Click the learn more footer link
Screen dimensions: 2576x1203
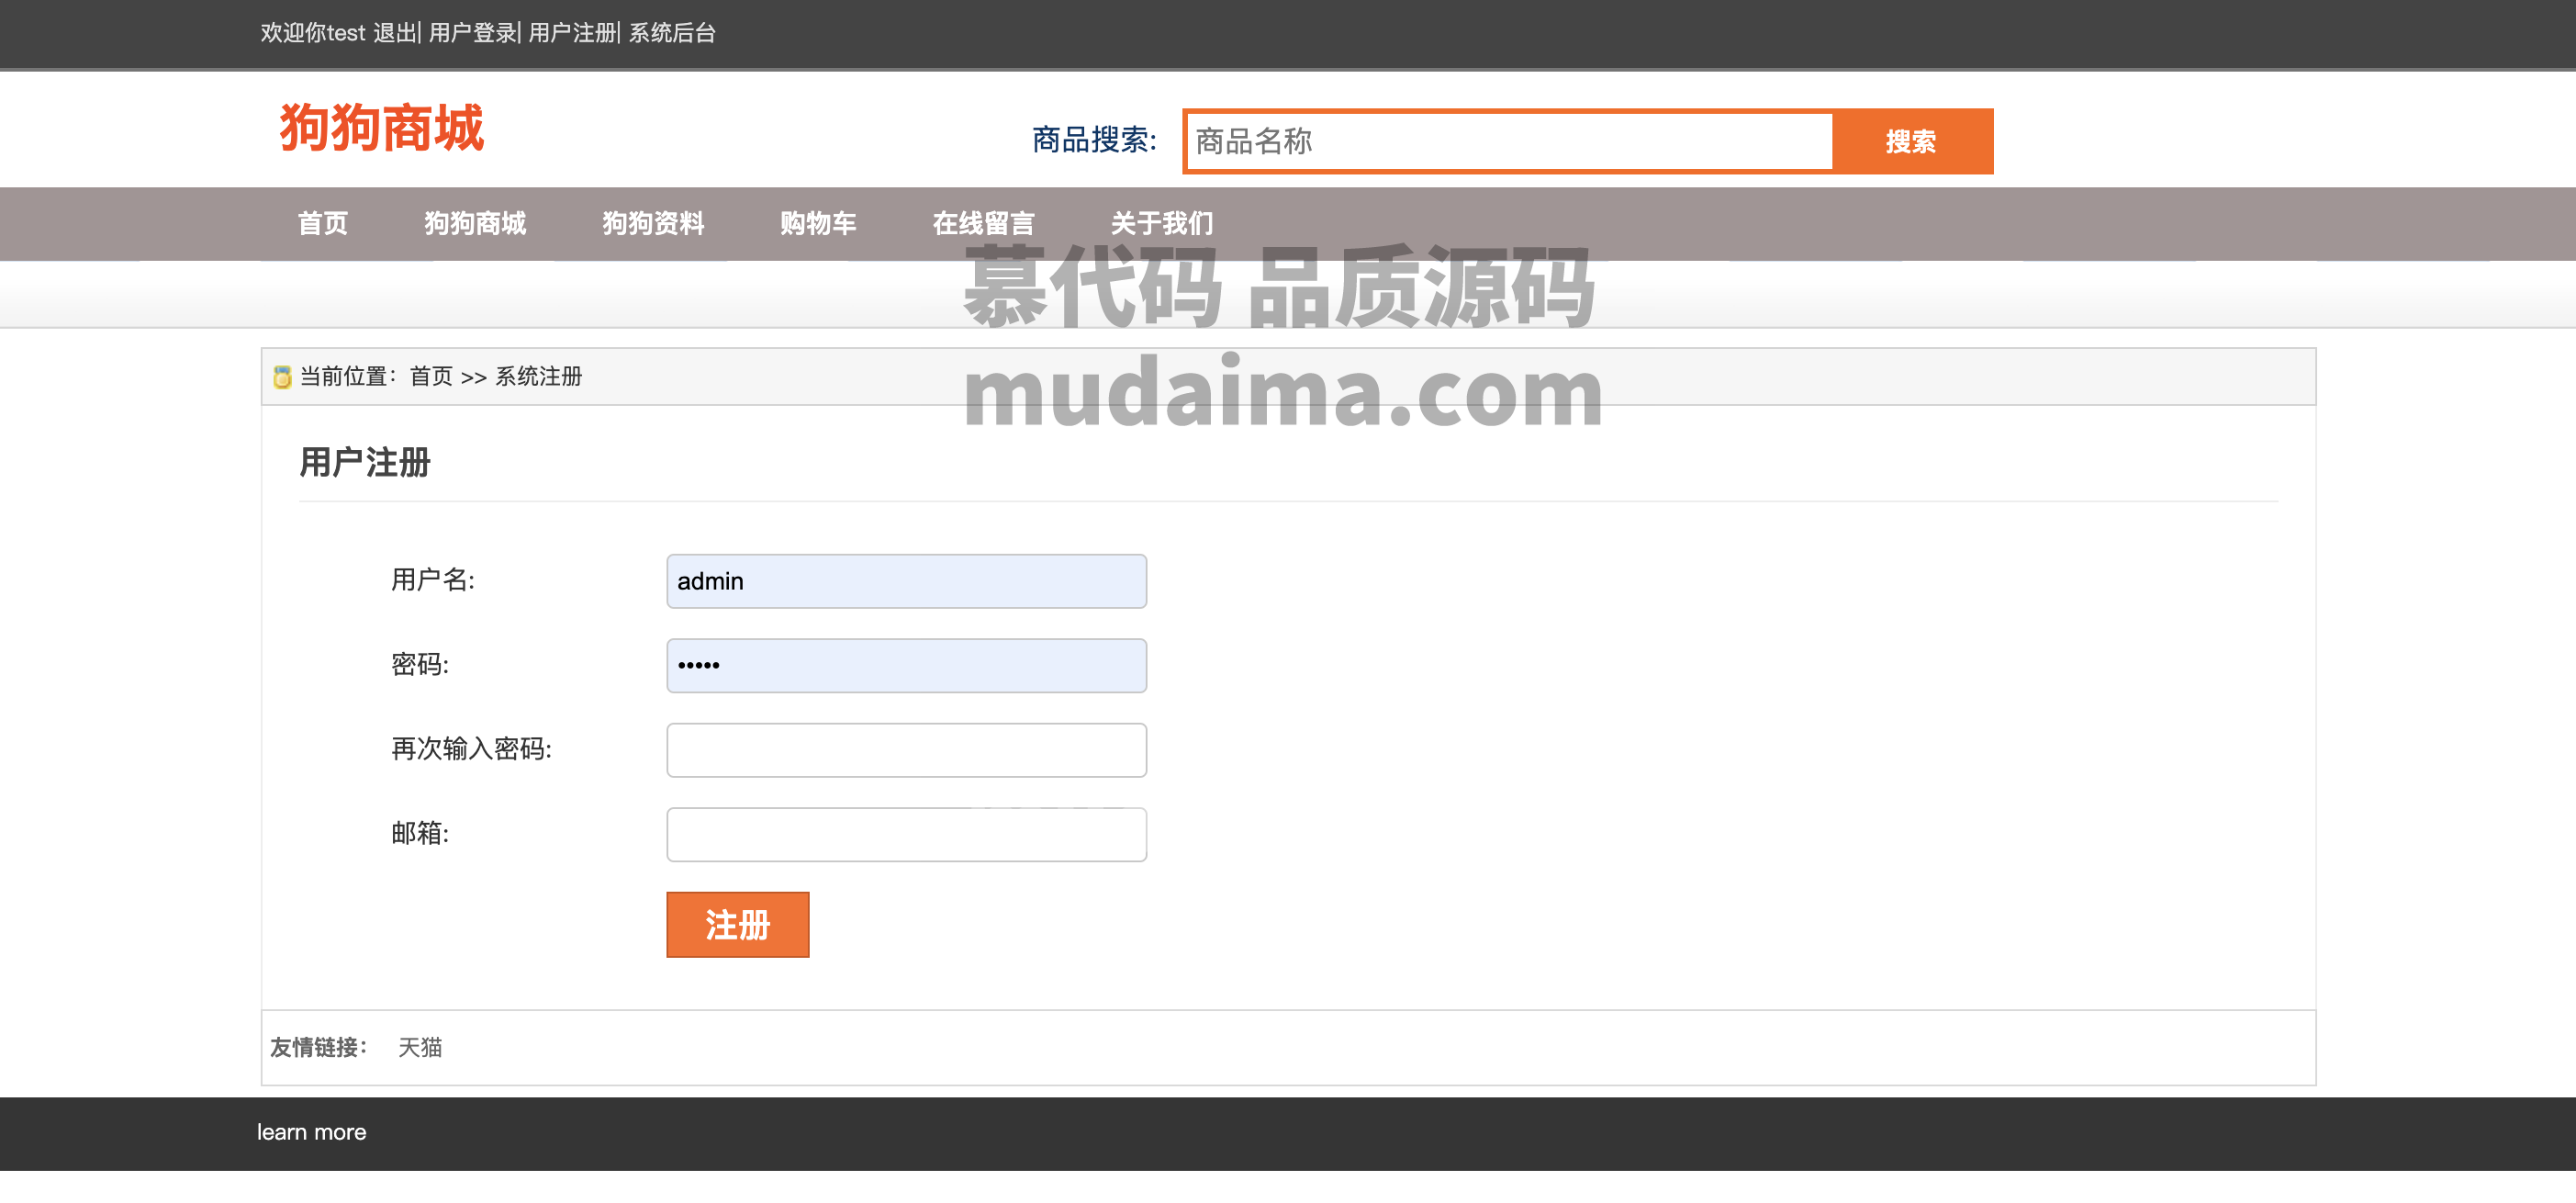[312, 1132]
